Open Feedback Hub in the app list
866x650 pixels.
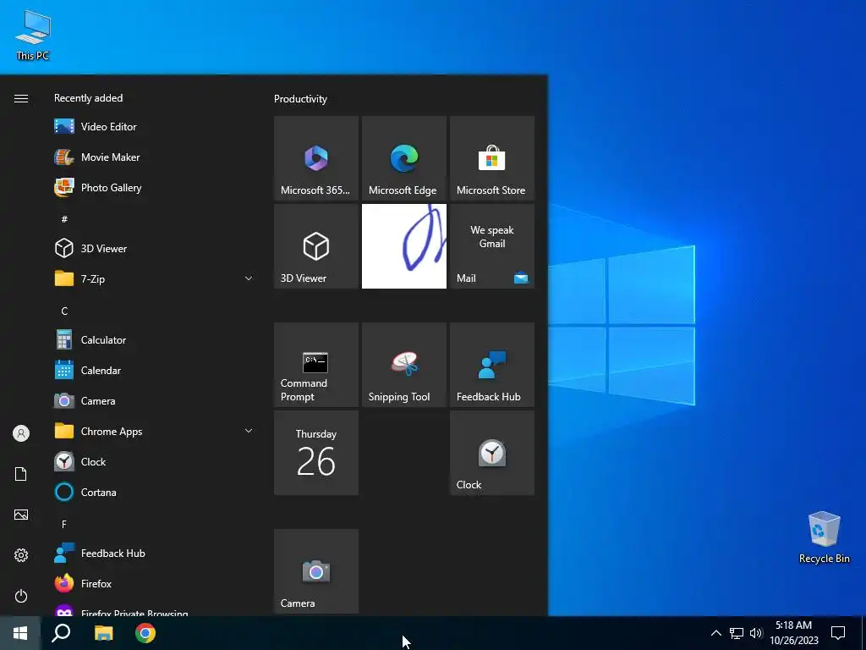pos(155,553)
